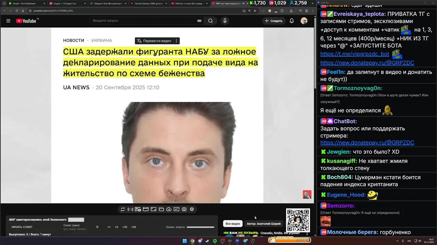Add +10 minutes to the split
The height and width of the screenshot is (245, 437).
point(125,227)
